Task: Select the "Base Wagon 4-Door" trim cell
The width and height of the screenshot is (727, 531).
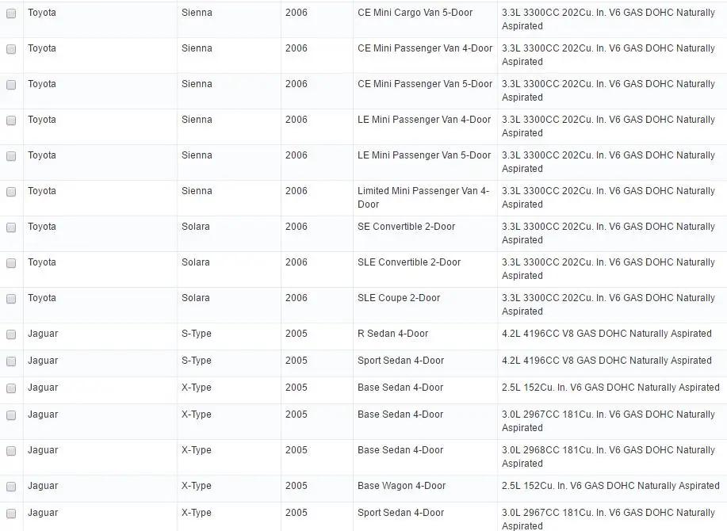Action: (x=425, y=489)
